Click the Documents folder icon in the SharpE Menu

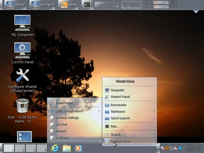[x=107, y=105]
